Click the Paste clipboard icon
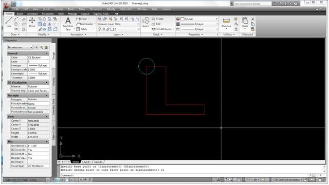Image resolution: width=329 pixels, height=185 pixels. [245, 23]
